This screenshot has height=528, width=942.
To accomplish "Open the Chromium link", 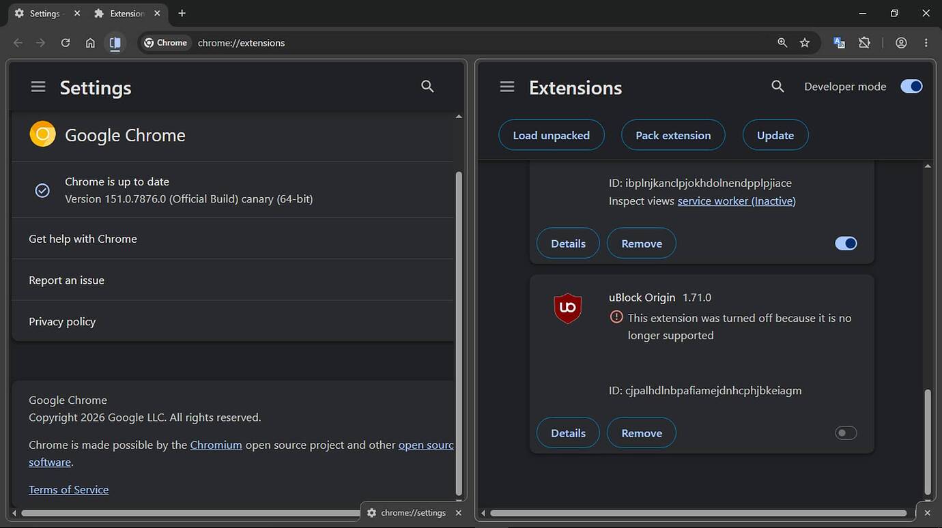I will coord(216,445).
